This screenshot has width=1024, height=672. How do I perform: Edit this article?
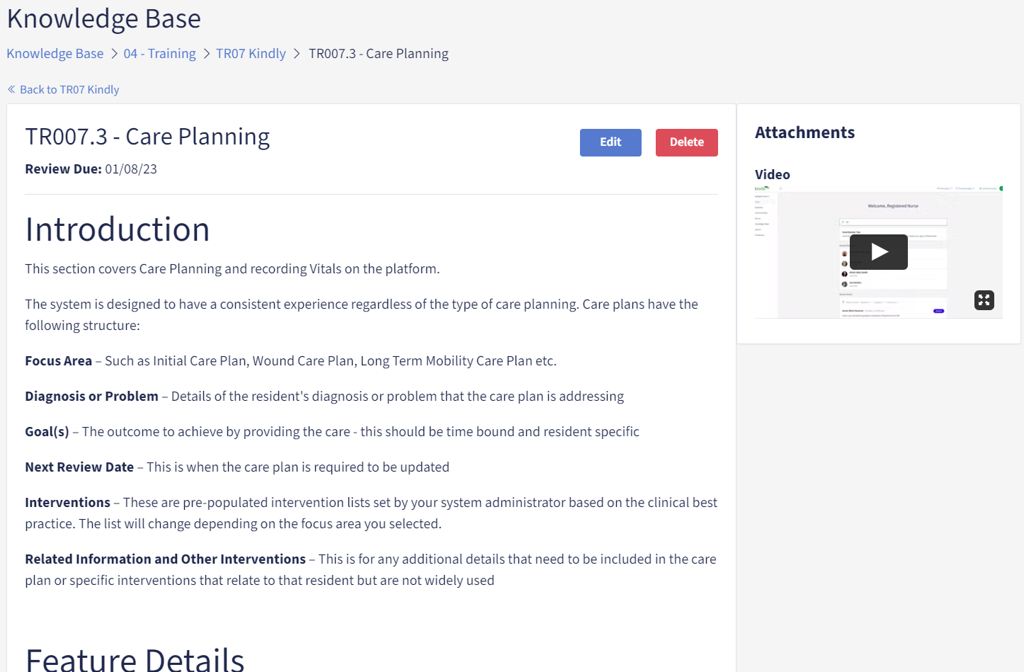click(610, 142)
